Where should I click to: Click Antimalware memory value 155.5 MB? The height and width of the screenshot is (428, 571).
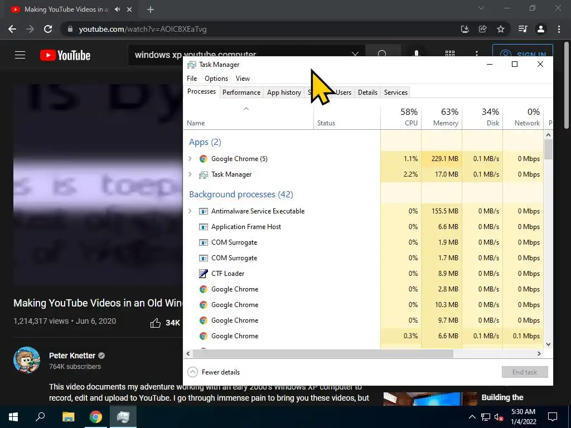pyautogui.click(x=444, y=211)
